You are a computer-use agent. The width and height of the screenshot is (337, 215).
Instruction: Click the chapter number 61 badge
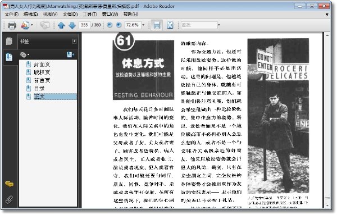pos(125,40)
